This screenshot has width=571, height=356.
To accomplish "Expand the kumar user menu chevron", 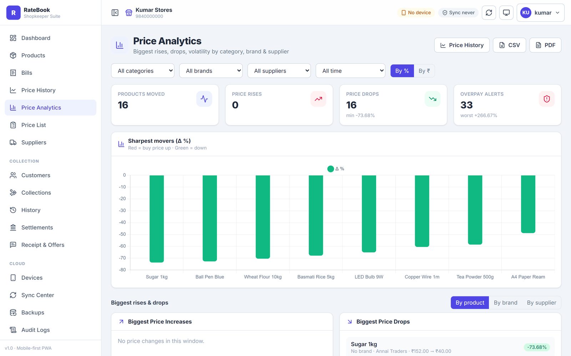I will click(557, 13).
